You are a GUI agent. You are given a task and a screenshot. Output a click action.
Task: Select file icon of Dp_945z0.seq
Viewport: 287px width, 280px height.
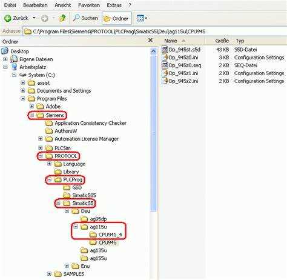click(165, 65)
